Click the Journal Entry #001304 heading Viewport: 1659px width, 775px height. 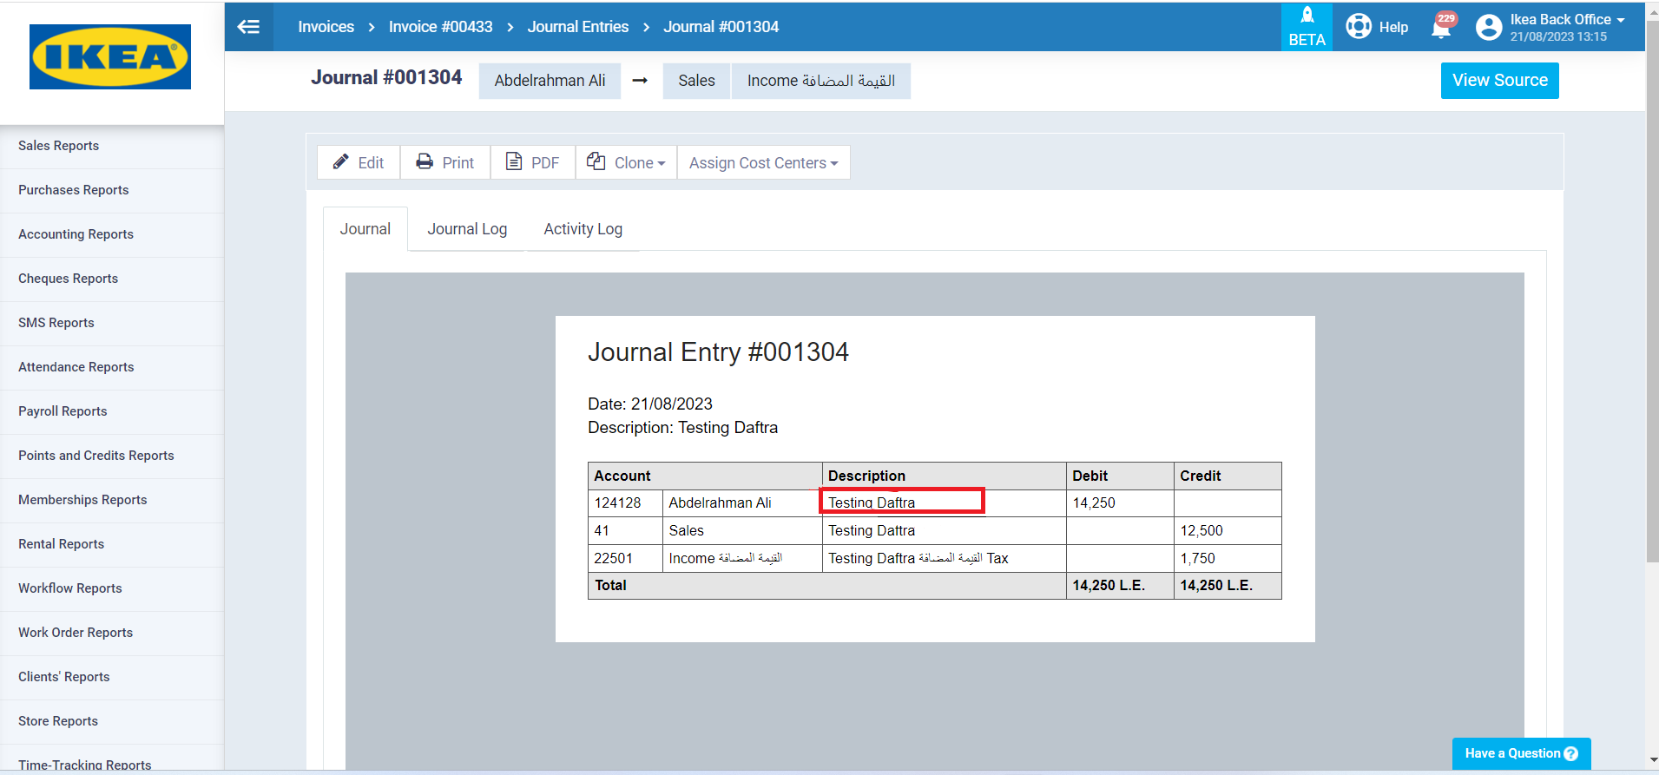(x=718, y=352)
